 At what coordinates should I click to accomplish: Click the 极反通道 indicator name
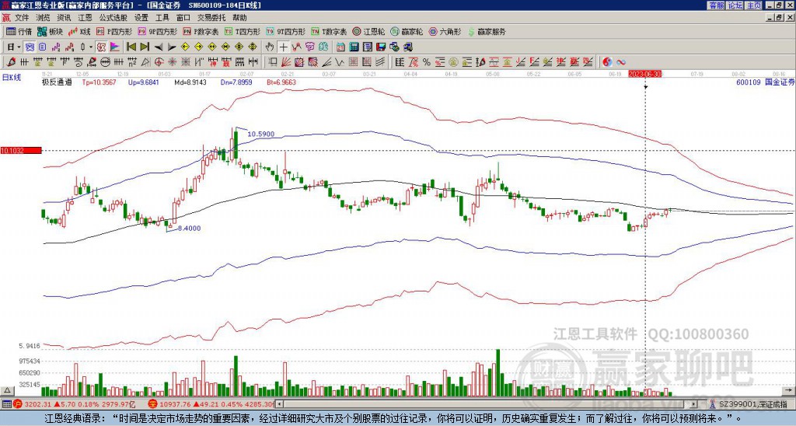(57, 82)
